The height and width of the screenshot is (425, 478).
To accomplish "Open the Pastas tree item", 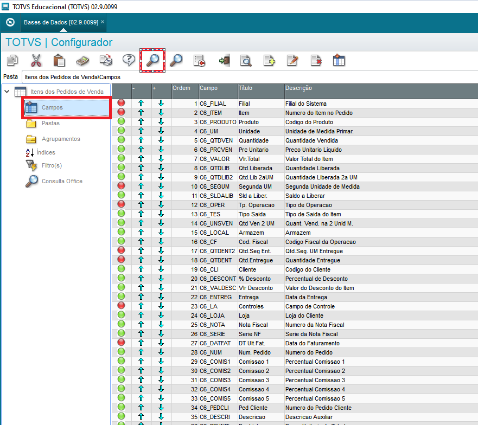I will pyautogui.click(x=50, y=124).
